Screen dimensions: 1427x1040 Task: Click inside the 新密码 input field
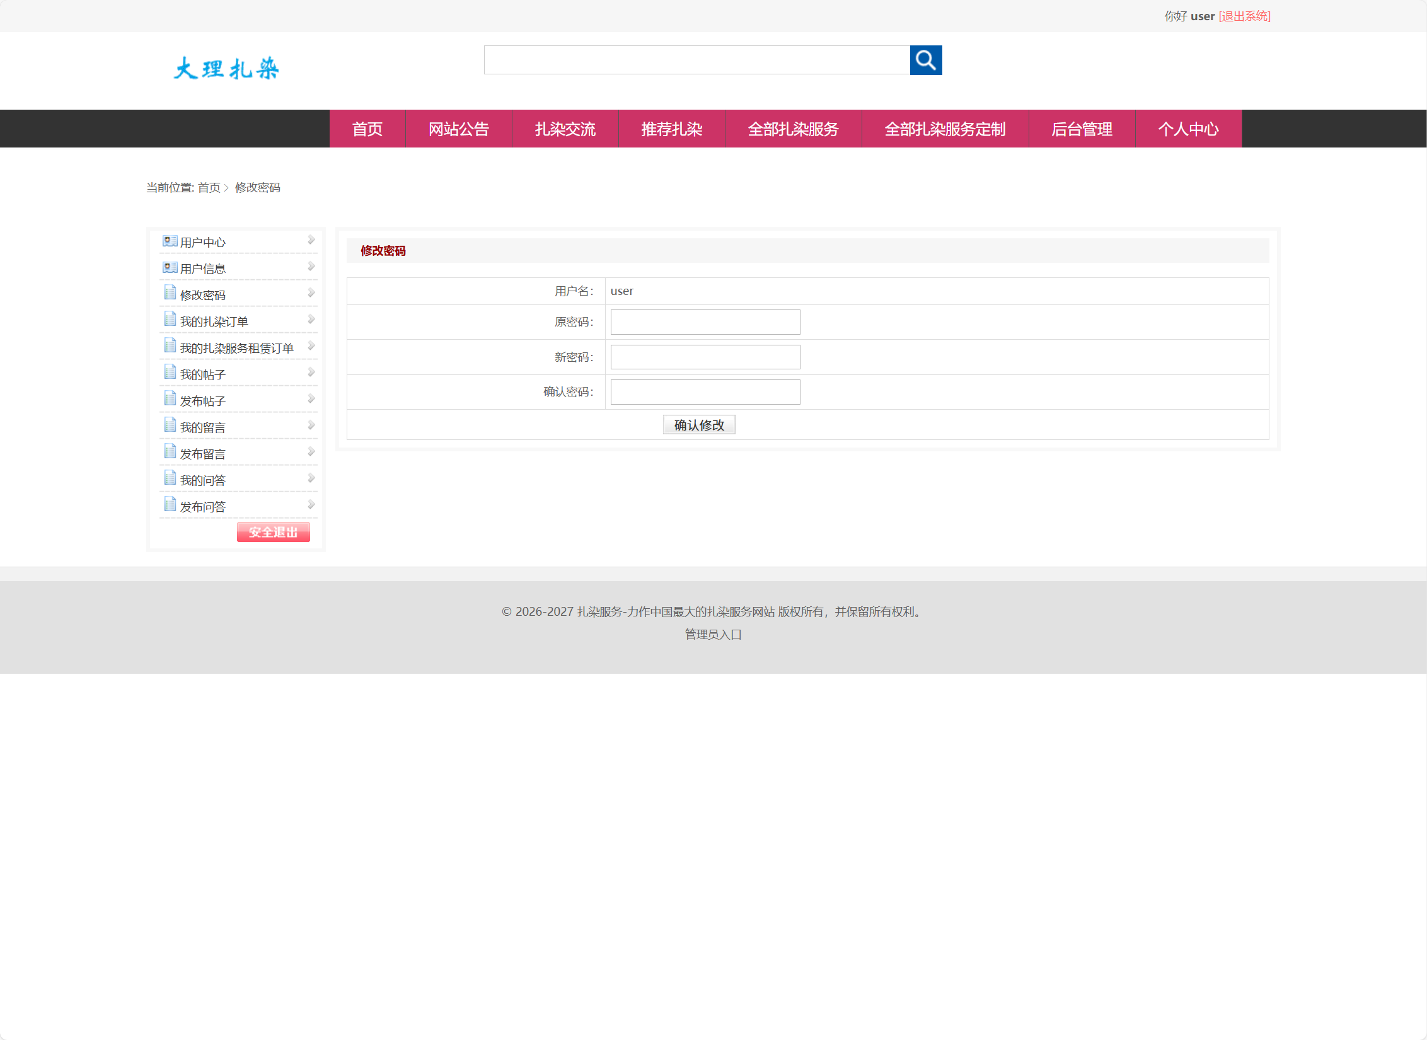coord(704,357)
